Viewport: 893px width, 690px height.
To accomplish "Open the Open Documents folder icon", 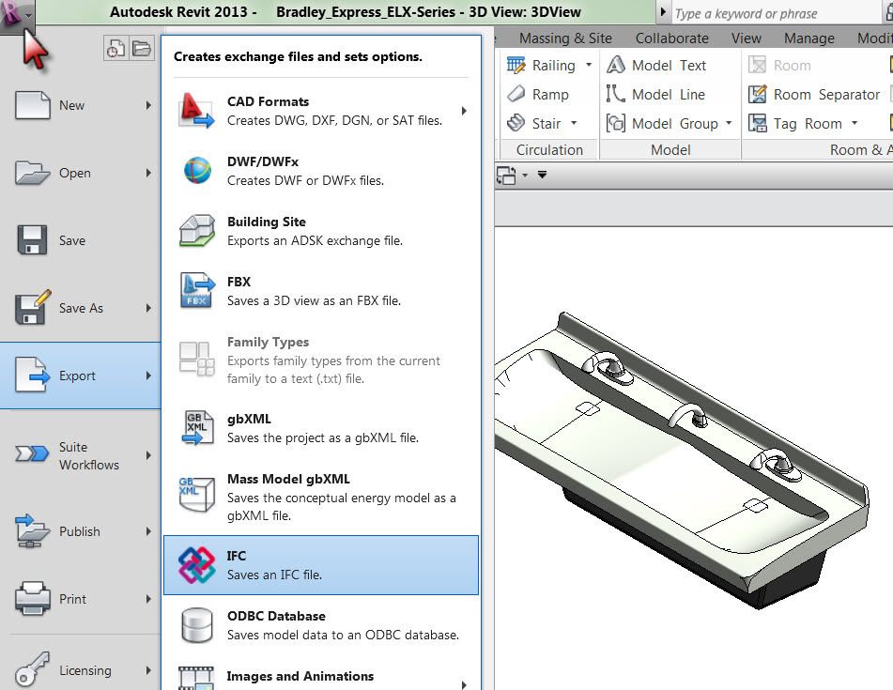I will click(141, 49).
